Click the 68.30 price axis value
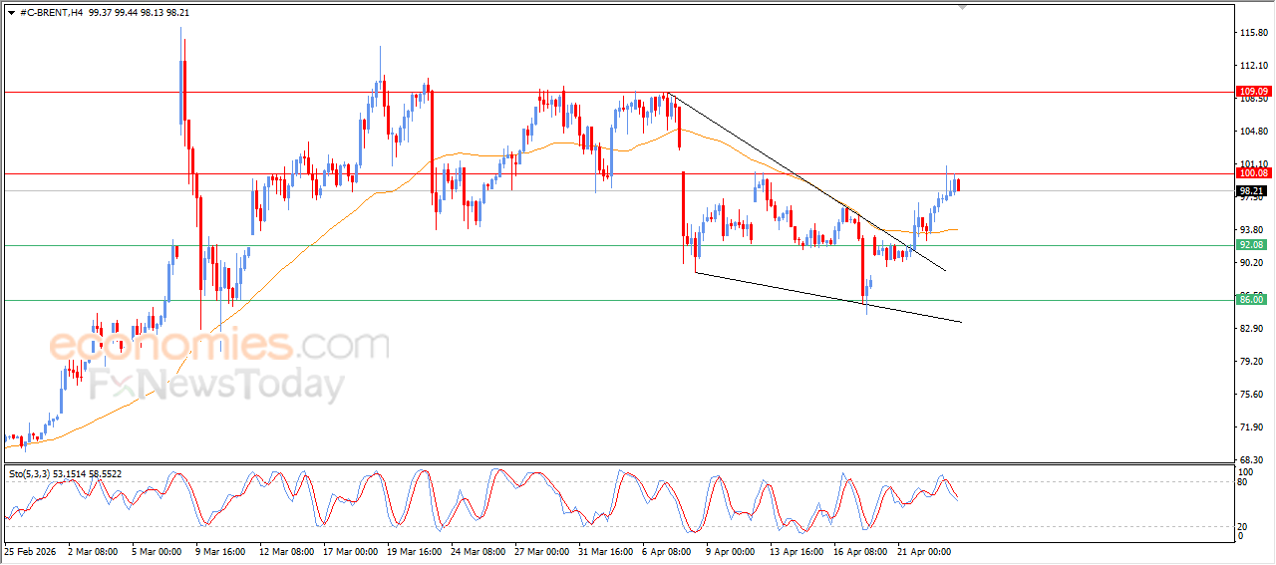This screenshot has width=1276, height=565. pos(1252,460)
